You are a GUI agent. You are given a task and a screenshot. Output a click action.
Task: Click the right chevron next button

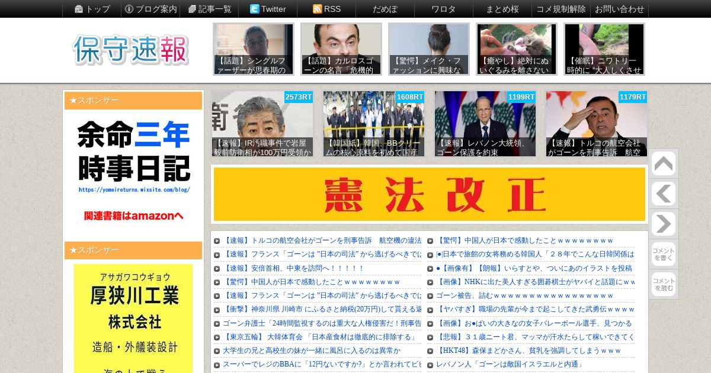pyautogui.click(x=663, y=224)
